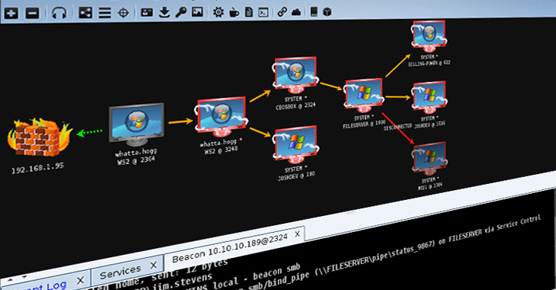
Task: Click the chain link host file icon
Action: click(x=282, y=12)
